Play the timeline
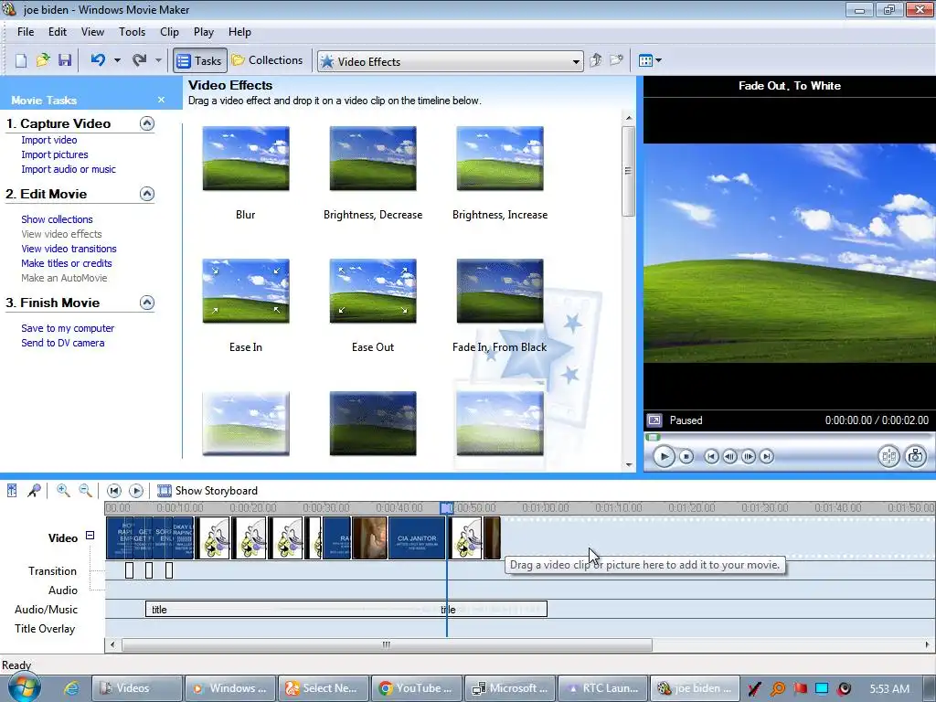Screen dimensions: 936x702 (x=136, y=491)
